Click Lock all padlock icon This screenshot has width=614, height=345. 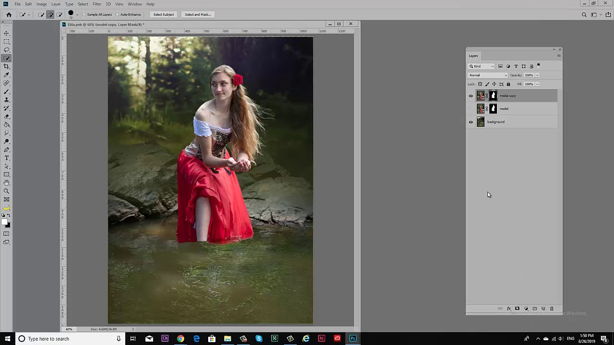coord(508,84)
